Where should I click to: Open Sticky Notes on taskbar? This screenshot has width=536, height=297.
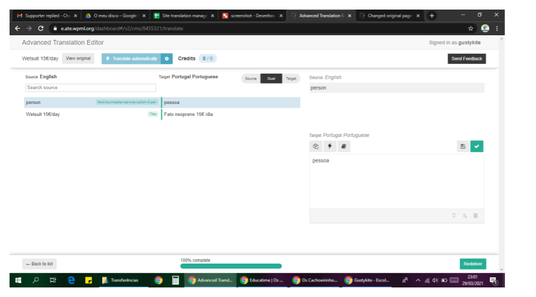pyautogui.click(x=88, y=280)
